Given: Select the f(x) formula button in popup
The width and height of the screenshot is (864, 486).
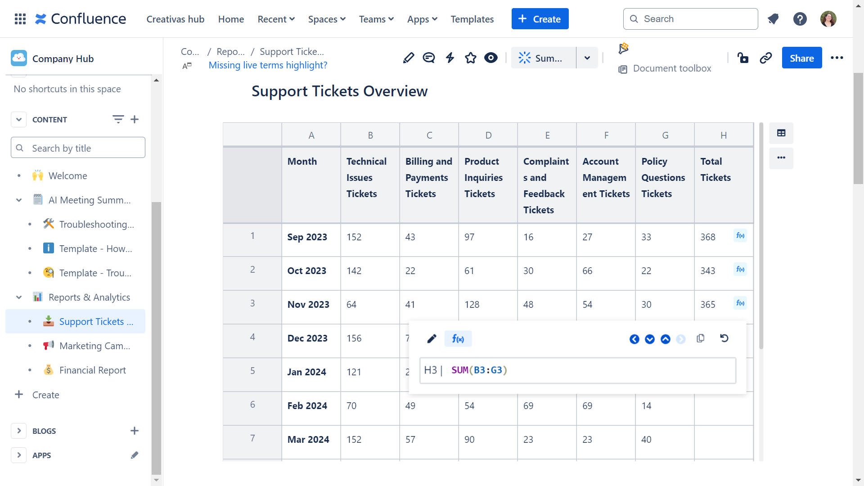Looking at the screenshot, I should click(458, 339).
